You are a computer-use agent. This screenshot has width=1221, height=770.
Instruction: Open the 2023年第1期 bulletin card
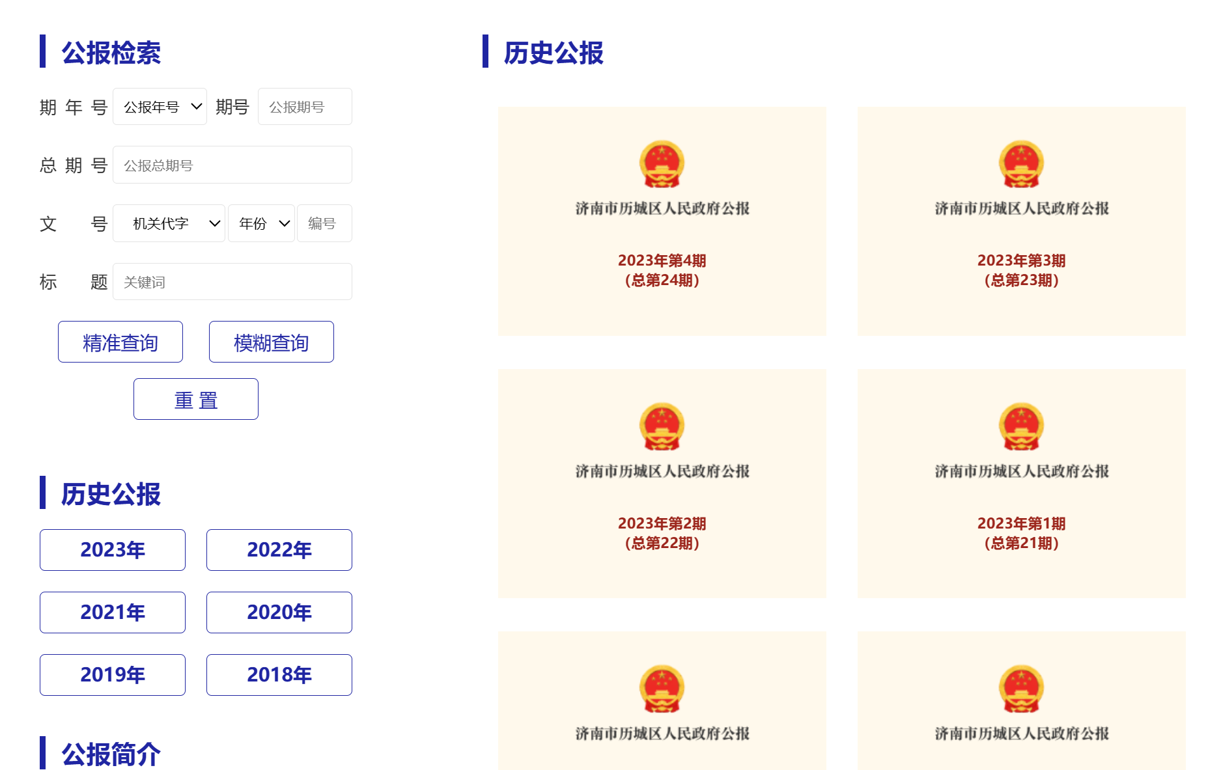pos(1022,484)
